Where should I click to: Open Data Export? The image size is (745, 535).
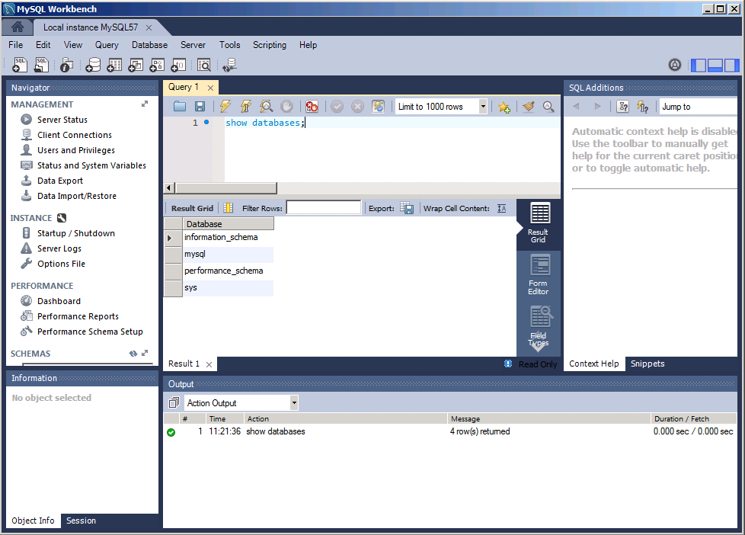[x=60, y=181]
